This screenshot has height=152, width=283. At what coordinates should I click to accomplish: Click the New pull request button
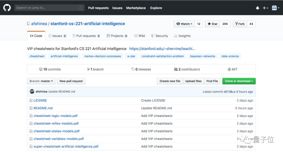point(71,81)
